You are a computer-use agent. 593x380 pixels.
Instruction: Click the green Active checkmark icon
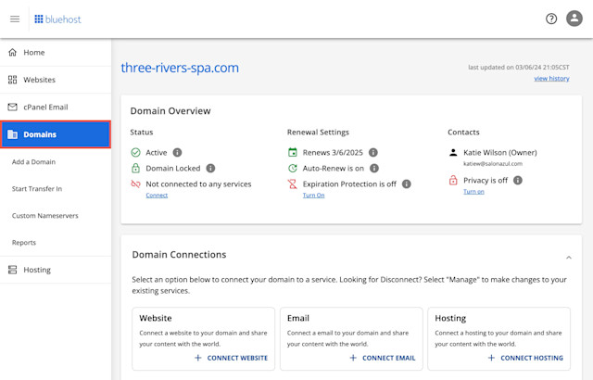tap(135, 152)
